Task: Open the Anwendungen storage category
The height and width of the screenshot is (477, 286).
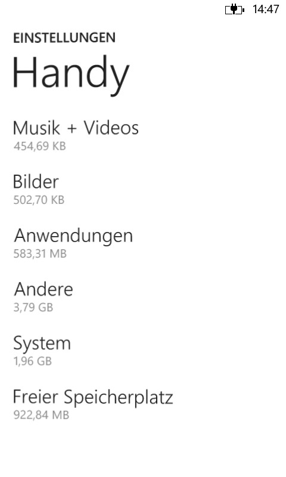Action: point(73,243)
